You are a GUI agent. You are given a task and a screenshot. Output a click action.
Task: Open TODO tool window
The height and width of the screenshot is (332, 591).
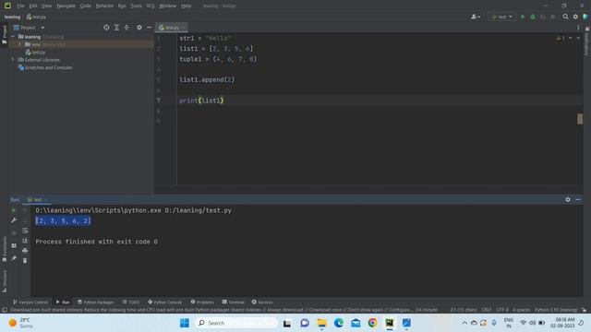pos(131,302)
